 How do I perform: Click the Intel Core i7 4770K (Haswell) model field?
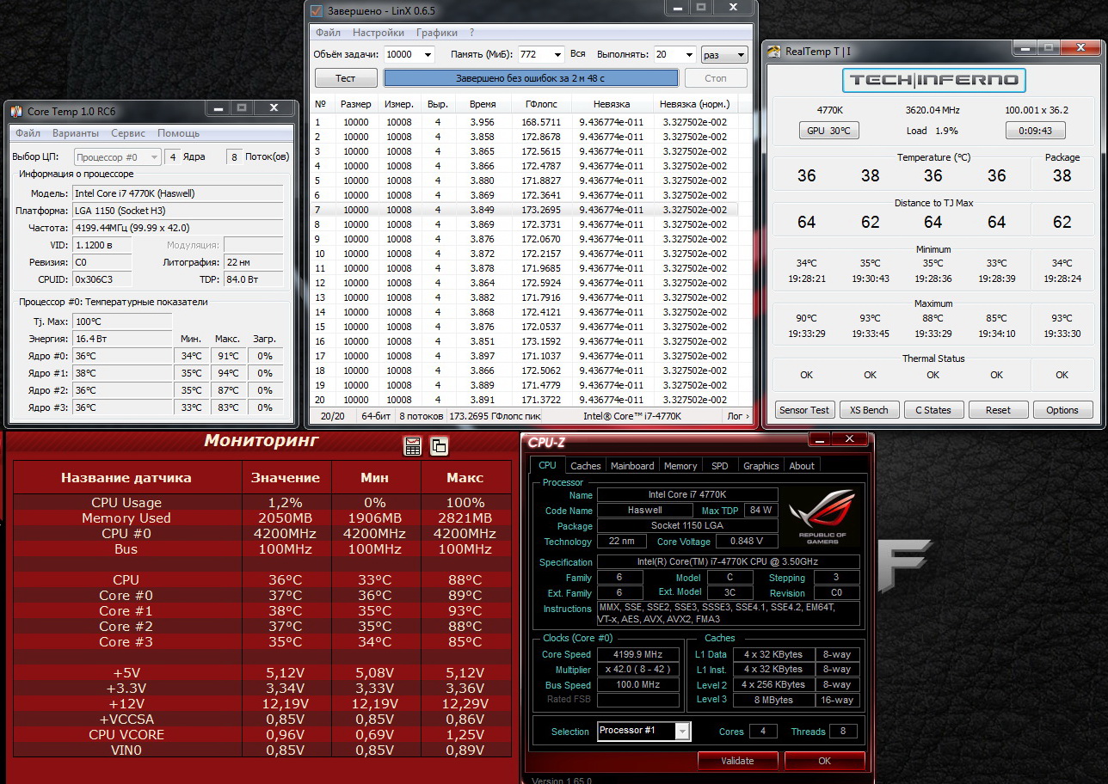click(x=177, y=193)
